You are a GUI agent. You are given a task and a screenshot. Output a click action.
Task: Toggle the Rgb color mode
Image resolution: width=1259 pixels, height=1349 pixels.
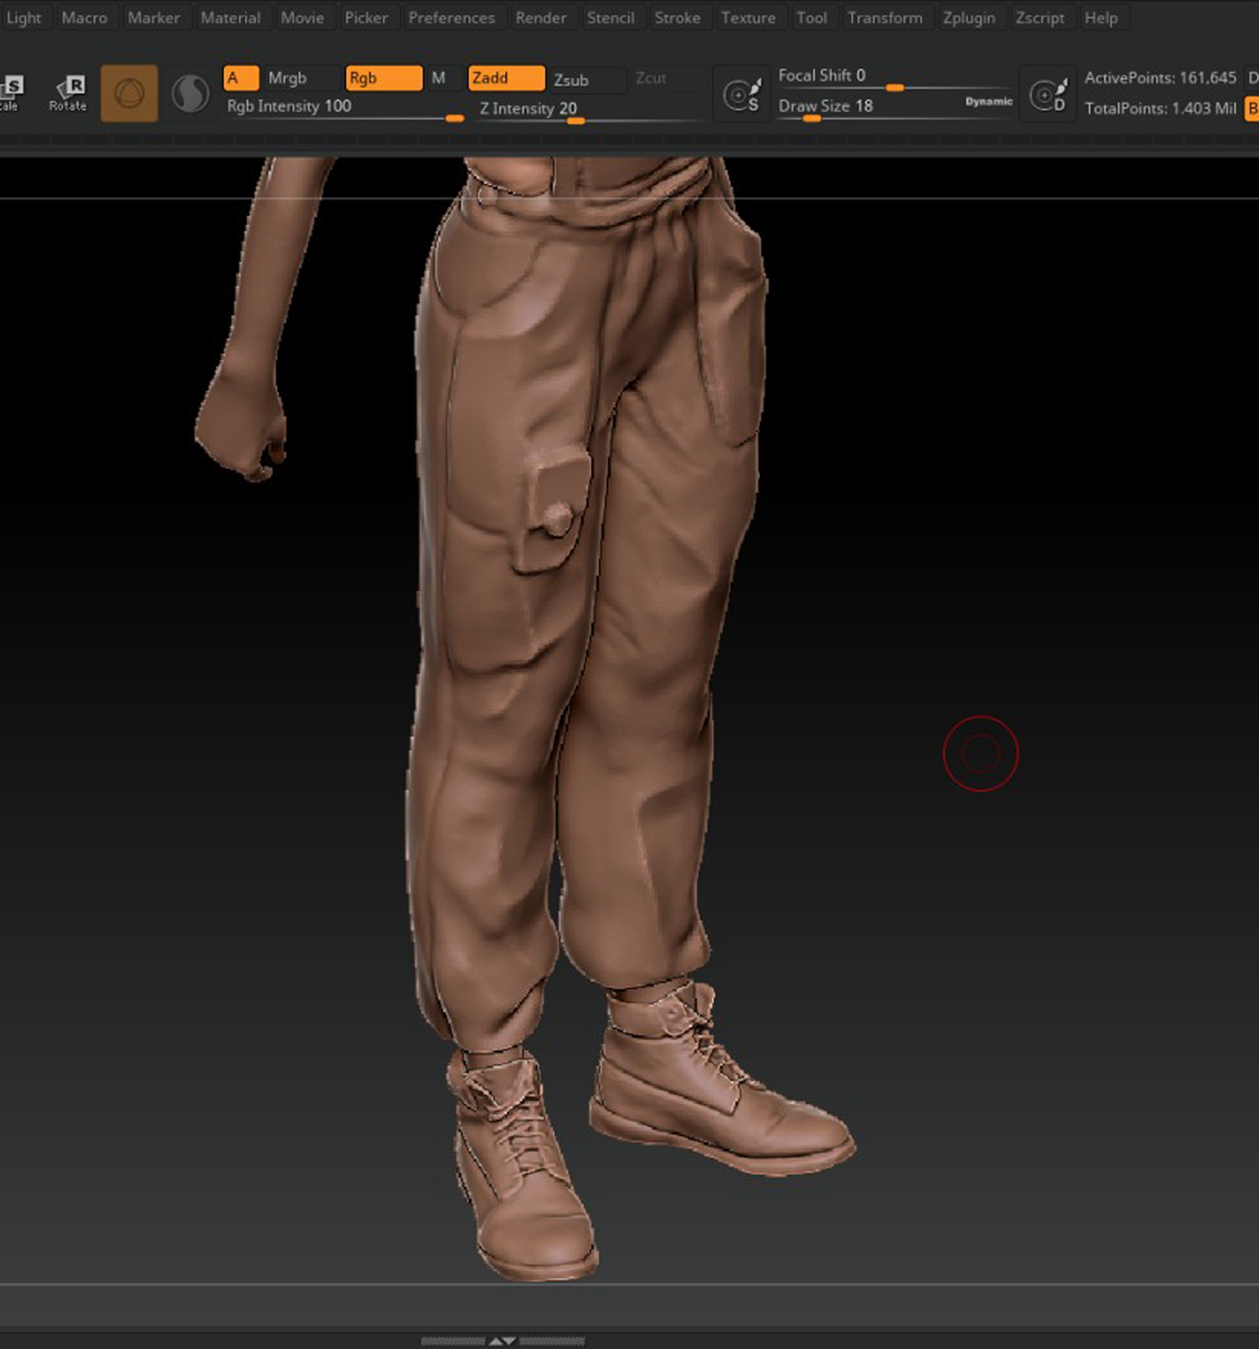coord(384,78)
